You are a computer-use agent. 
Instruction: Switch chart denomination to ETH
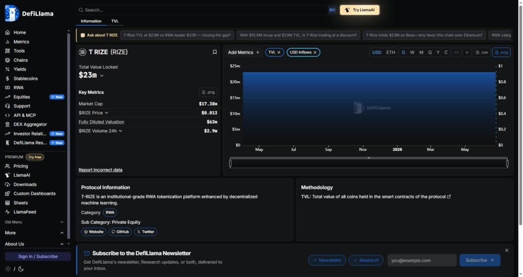[x=391, y=53]
